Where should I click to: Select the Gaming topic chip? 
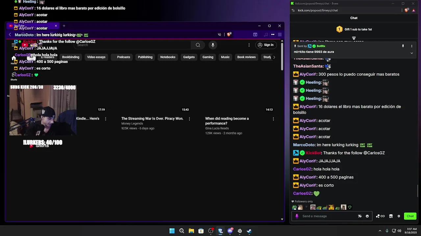pyautogui.click(x=208, y=57)
